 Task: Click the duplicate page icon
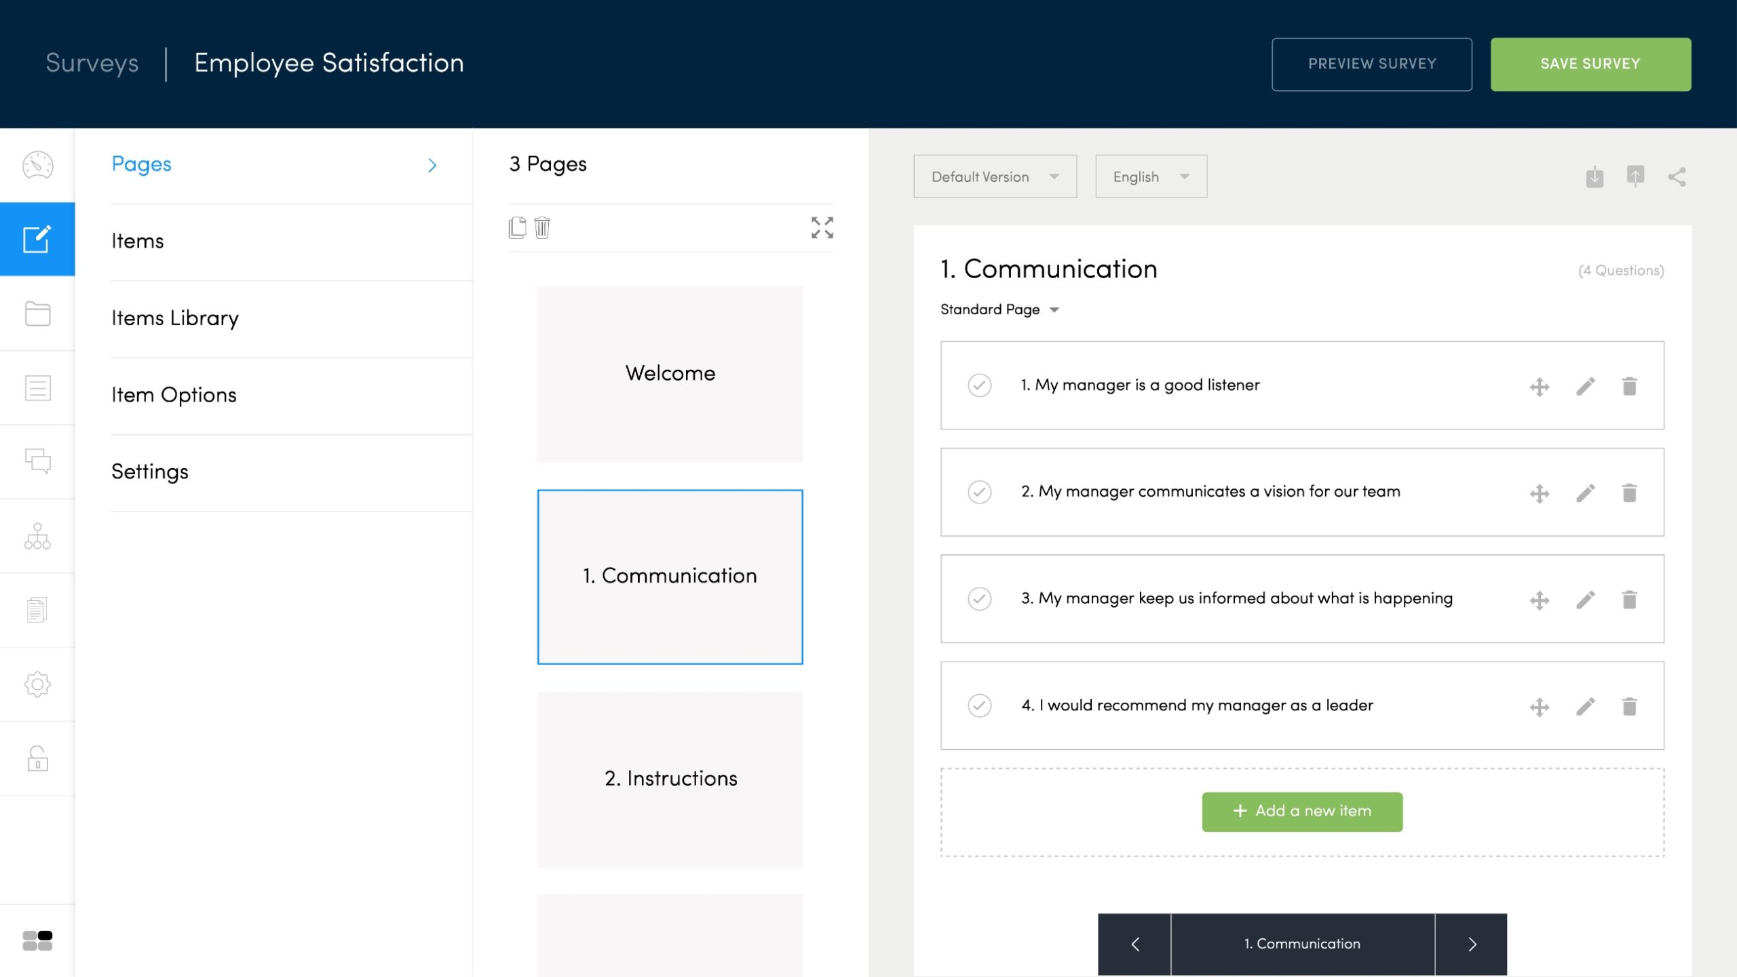tap(517, 227)
